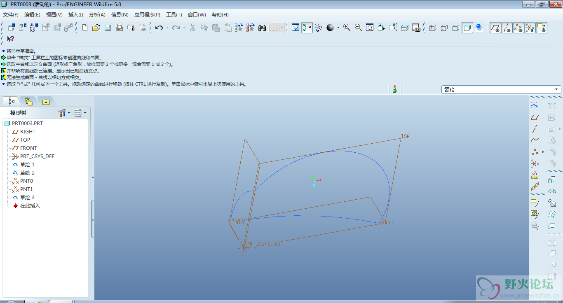Open the layers icon in the toolbar
Viewport: 563px width, 303px height.
(405, 28)
